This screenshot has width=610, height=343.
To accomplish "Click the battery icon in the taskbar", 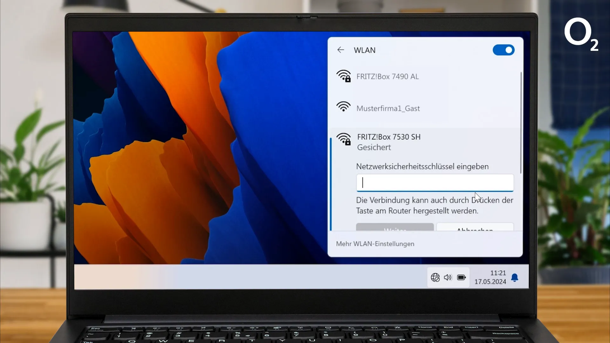I will (x=461, y=277).
